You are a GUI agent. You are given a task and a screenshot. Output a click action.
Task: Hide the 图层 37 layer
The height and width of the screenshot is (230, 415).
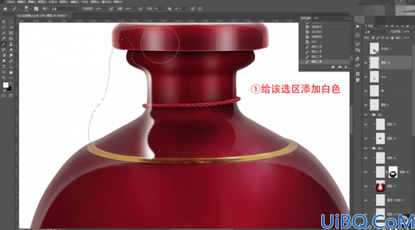pos(366,186)
